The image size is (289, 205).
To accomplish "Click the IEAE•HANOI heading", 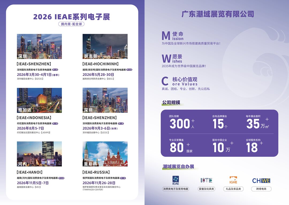I will [x=29, y=172].
